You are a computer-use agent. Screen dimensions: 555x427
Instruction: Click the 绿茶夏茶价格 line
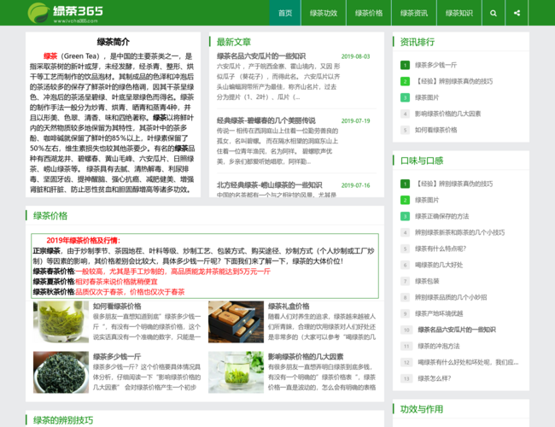pyautogui.click(x=96, y=282)
